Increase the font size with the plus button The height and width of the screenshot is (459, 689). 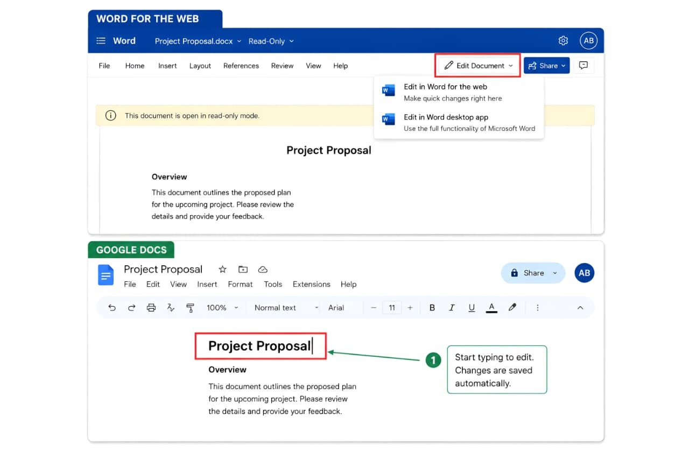(x=410, y=308)
